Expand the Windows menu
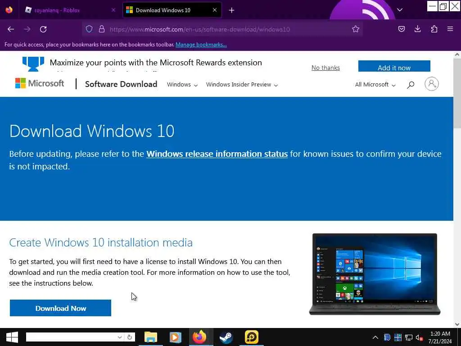 [182, 85]
